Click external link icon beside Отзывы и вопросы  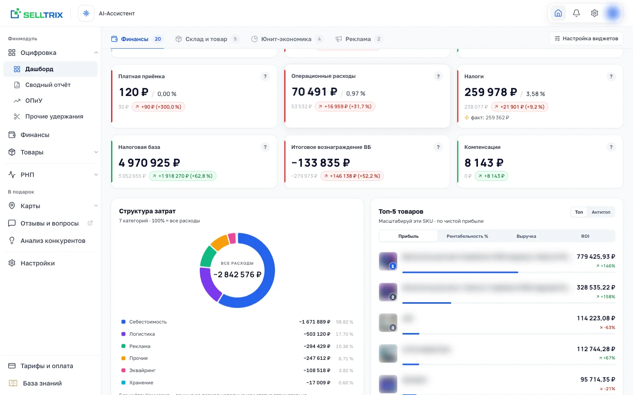(x=90, y=223)
